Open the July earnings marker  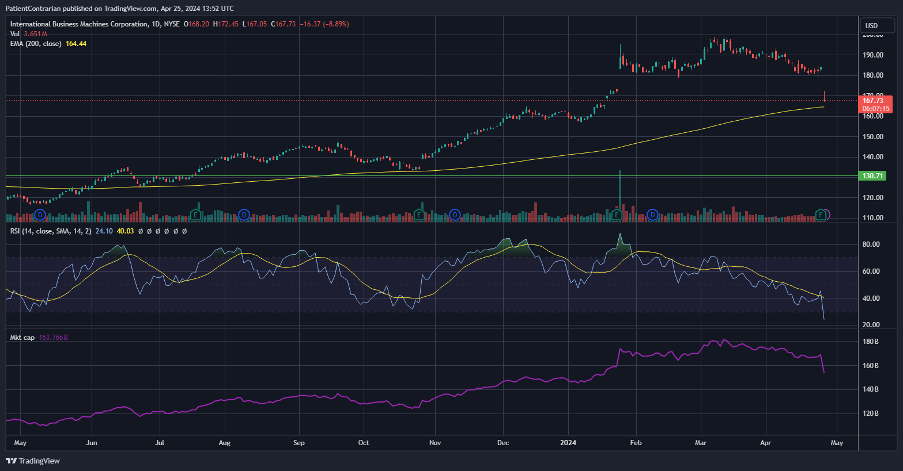pyautogui.click(x=196, y=215)
